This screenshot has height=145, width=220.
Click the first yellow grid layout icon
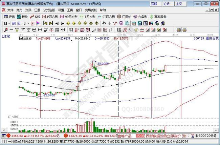point(179,30)
